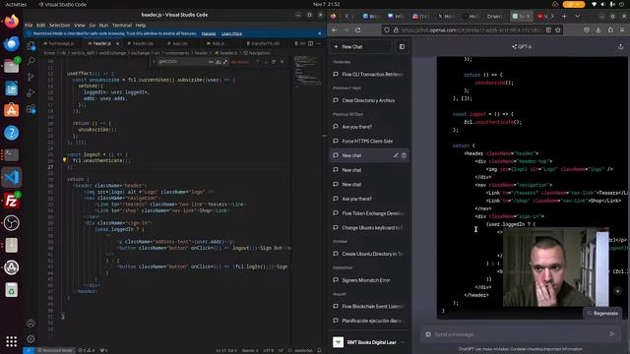Click the VS Code minimap
Screen dimensions: 630x354
(x=308, y=71)
